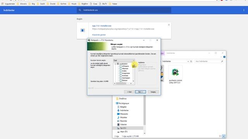Focus the Explorer Ara: İndirilenler search box
Screen dimensions: 248x139
pyautogui.click(x=209, y=61)
